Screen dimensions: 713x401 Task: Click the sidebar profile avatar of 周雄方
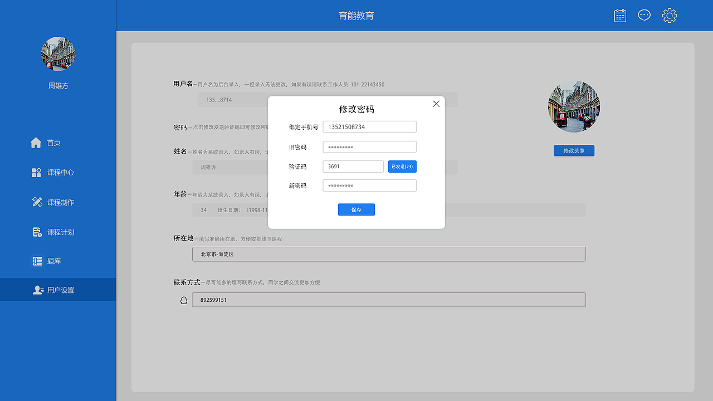(x=58, y=53)
